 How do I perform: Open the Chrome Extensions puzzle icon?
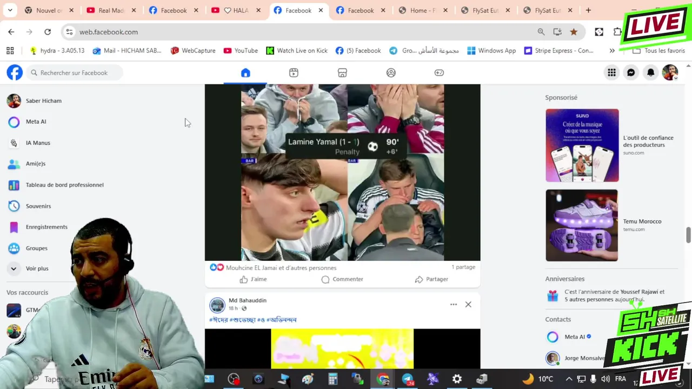pos(617,32)
